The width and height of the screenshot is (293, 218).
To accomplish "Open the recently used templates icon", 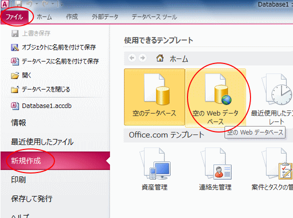I will [x=276, y=97].
